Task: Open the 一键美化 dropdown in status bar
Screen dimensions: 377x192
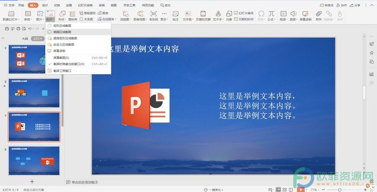Action: click(214, 189)
